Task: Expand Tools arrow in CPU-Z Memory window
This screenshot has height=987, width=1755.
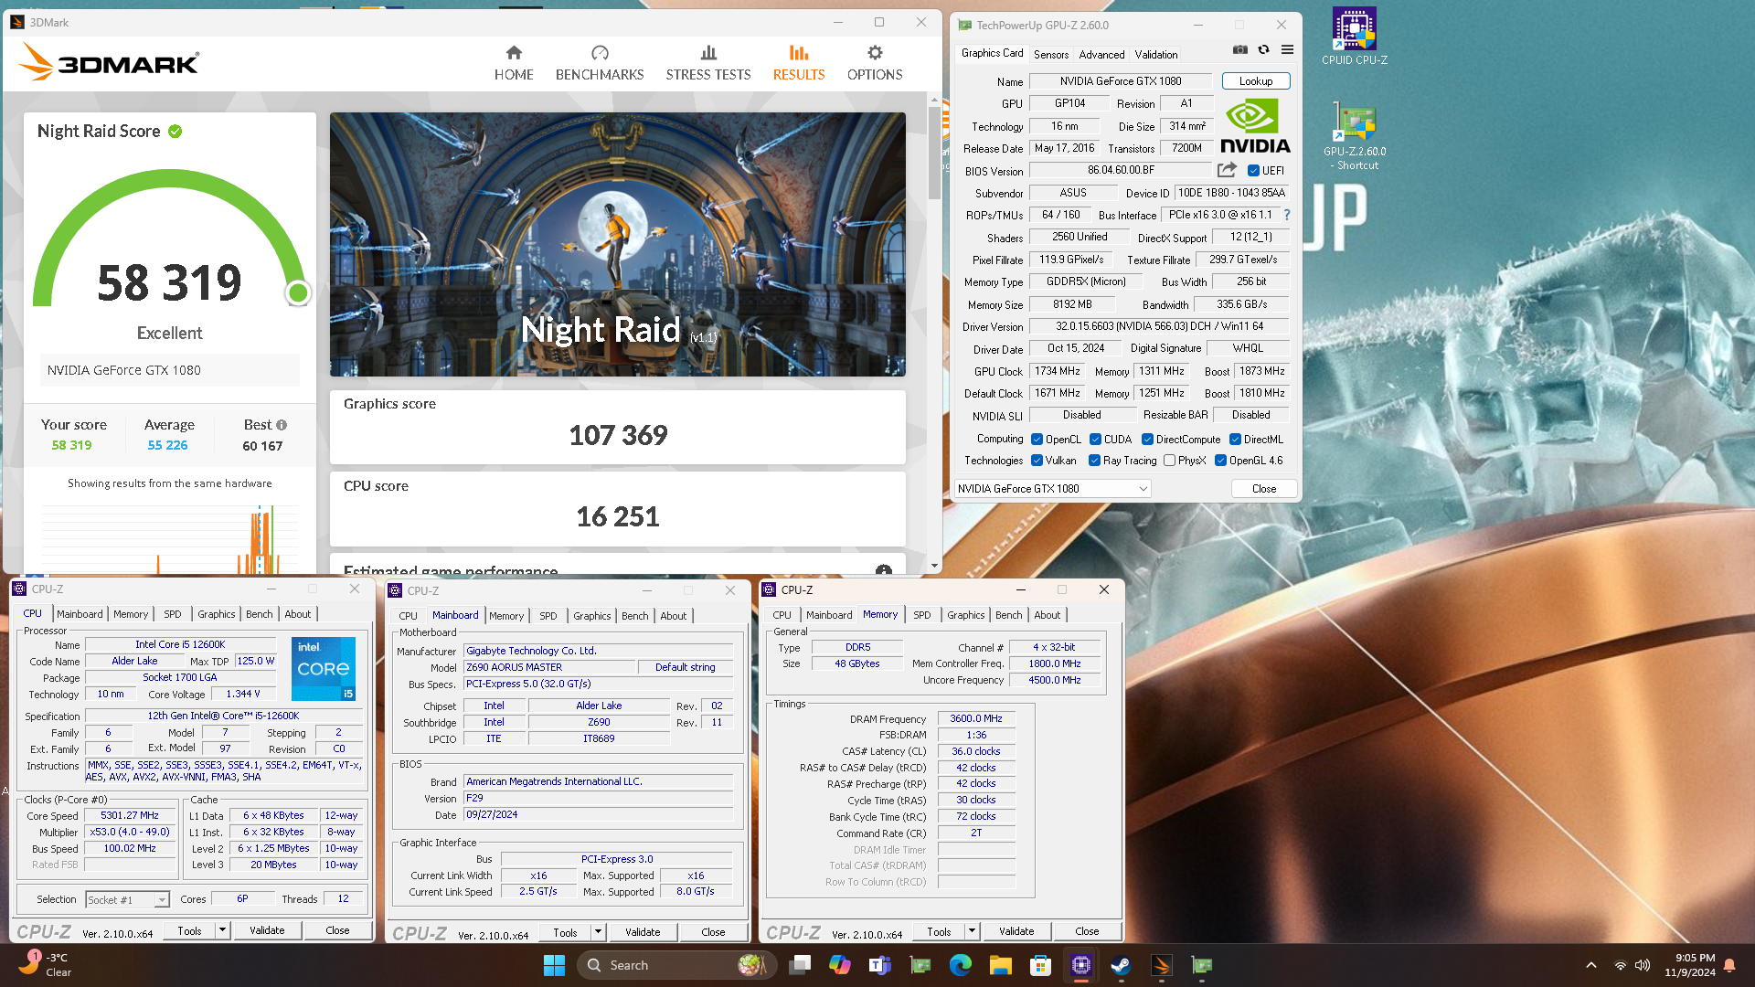Action: pyautogui.click(x=972, y=931)
